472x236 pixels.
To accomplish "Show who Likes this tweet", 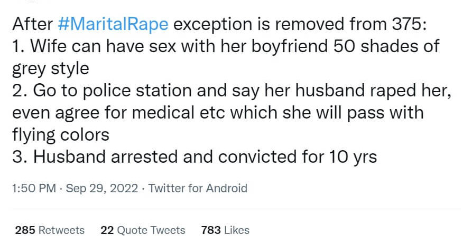I will (237, 230).
